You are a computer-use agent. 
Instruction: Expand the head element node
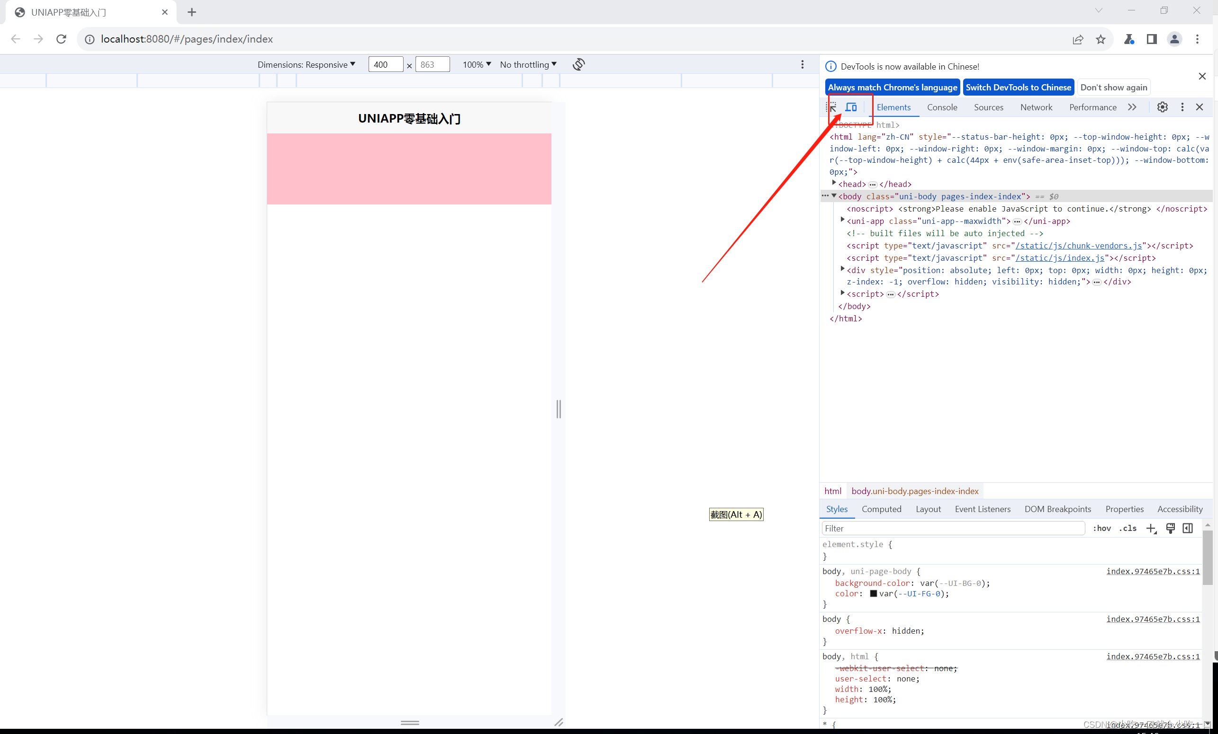click(x=834, y=183)
